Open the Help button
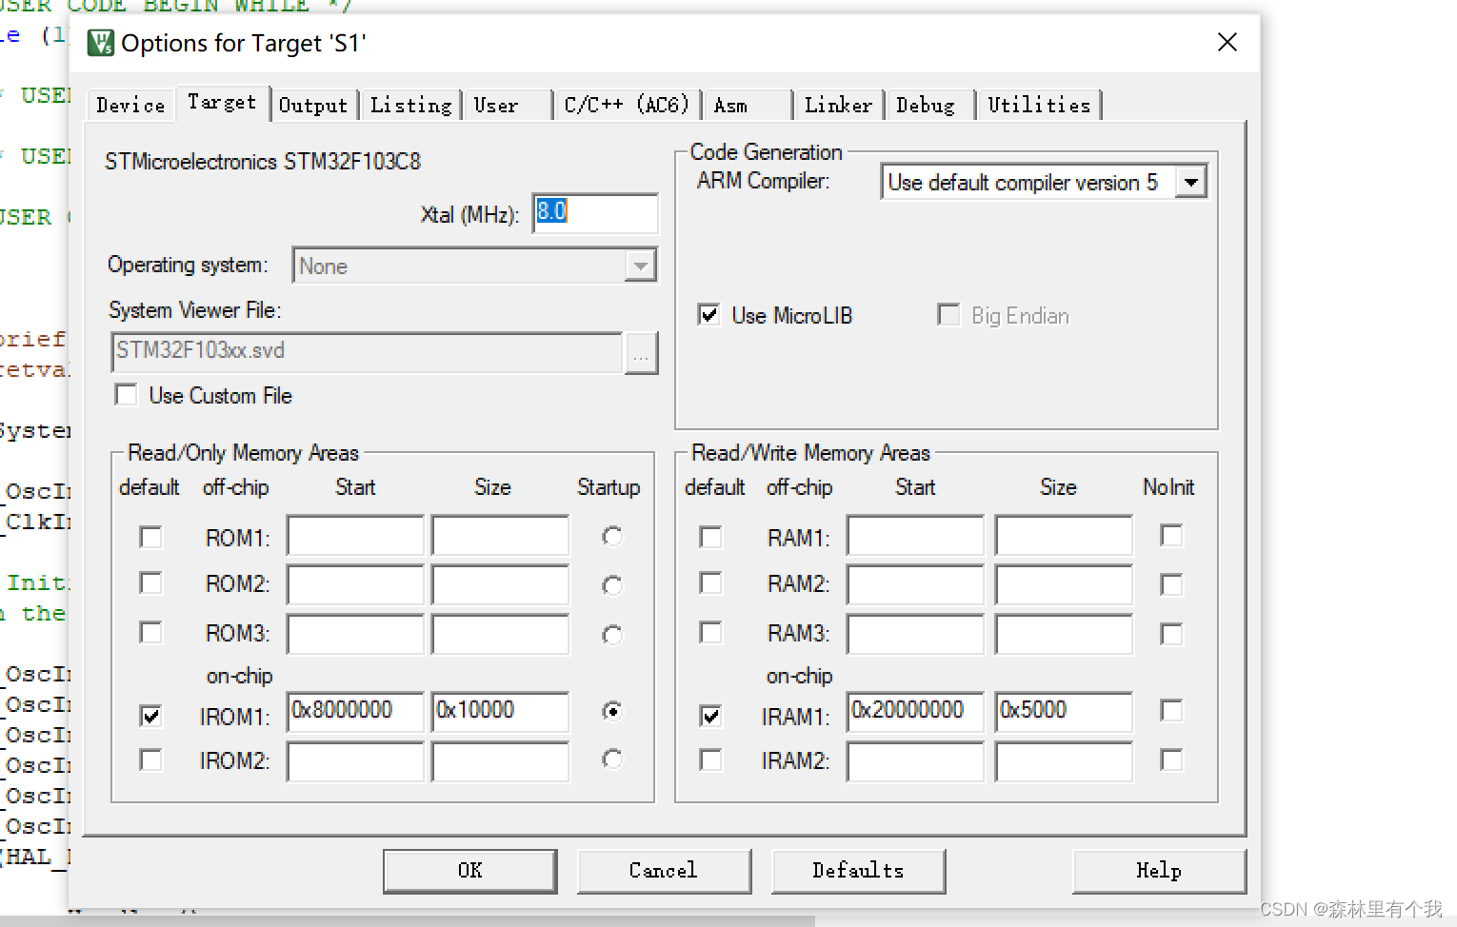This screenshot has height=927, width=1457. point(1159,871)
